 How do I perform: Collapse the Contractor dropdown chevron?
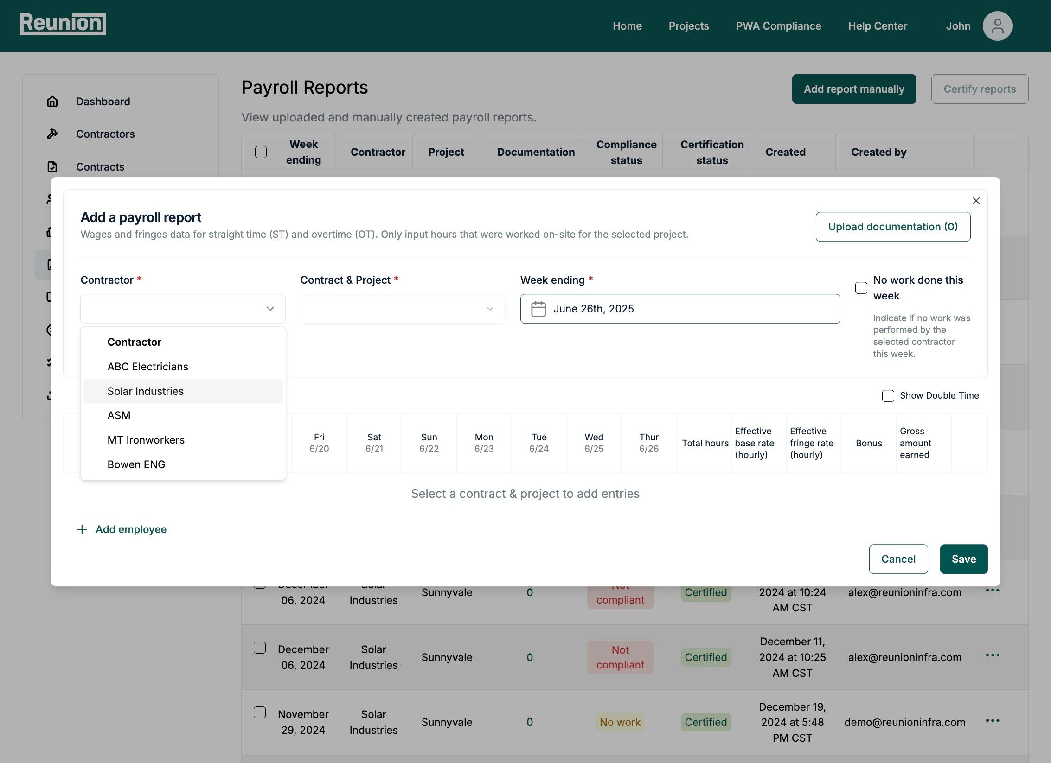pos(270,309)
